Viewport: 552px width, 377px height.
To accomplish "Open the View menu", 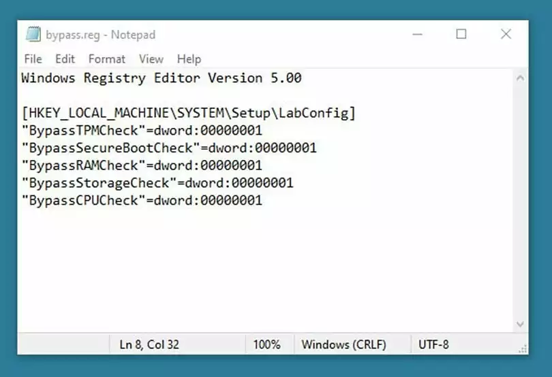I will click(x=151, y=59).
